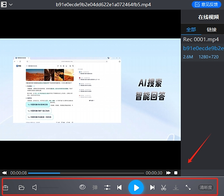224x196 pixels.
Task: Toggle the 弹 danmaku comments button
Action: (x=95, y=187)
